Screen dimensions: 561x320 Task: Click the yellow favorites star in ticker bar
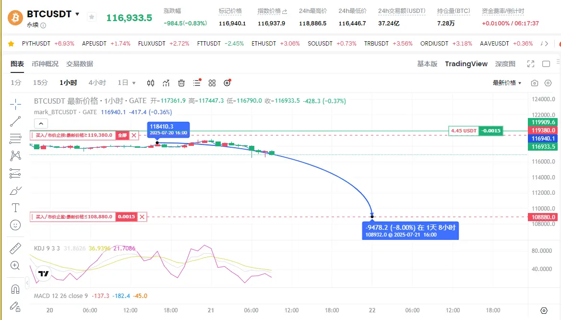click(11, 44)
